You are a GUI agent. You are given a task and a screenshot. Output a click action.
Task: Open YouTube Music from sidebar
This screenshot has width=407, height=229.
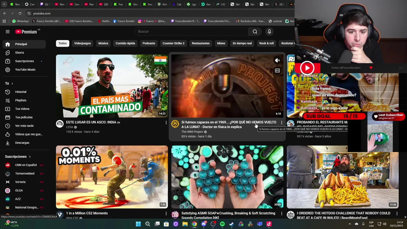(x=24, y=70)
